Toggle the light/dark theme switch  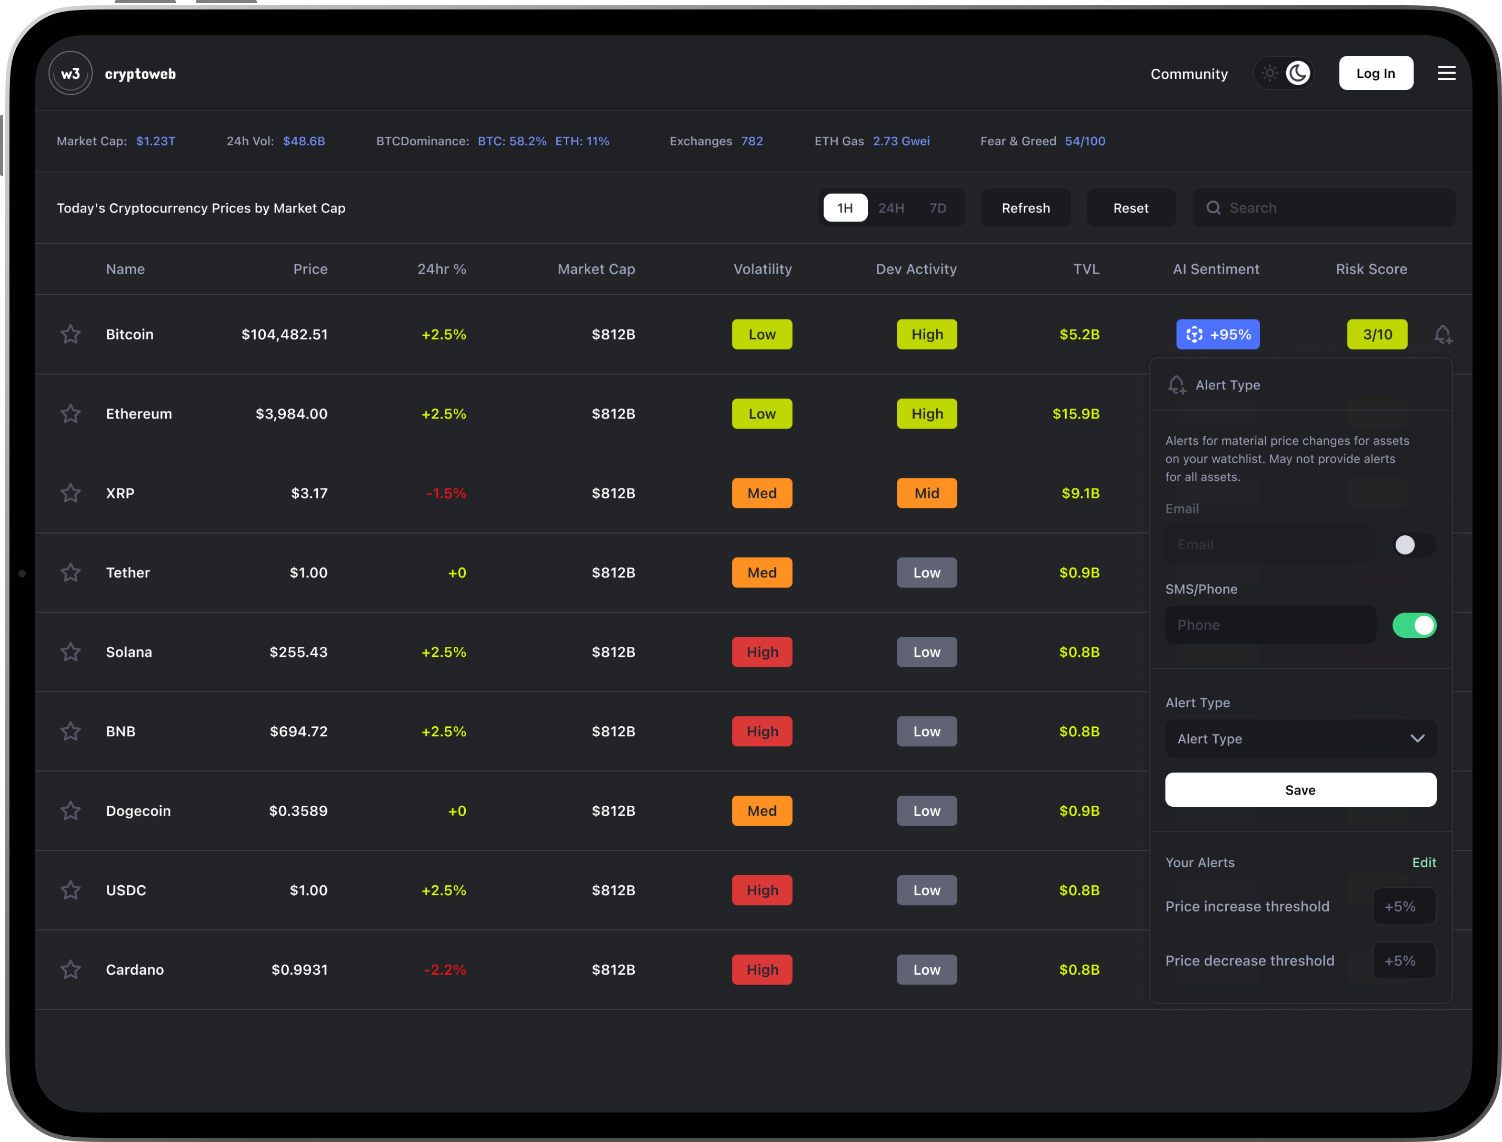(x=1283, y=74)
